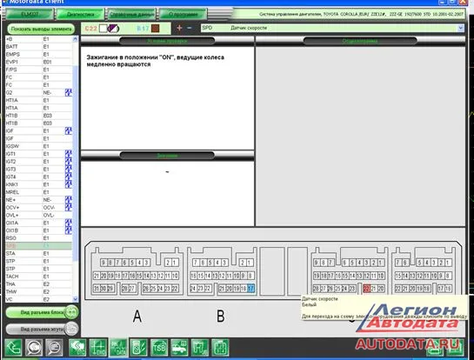Viewport: 474px width, 360px height.
Task: Click the blue minus zoom icon
Action: point(190,28)
